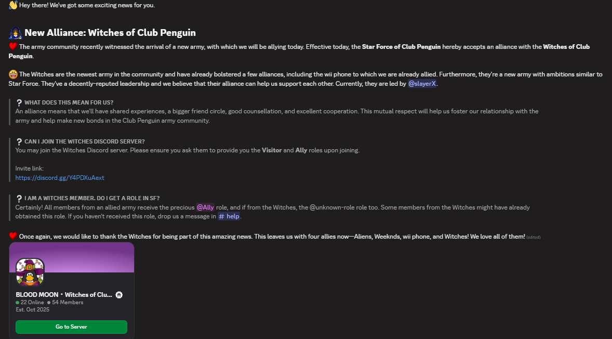Open the discord.gg invite link

(60, 178)
